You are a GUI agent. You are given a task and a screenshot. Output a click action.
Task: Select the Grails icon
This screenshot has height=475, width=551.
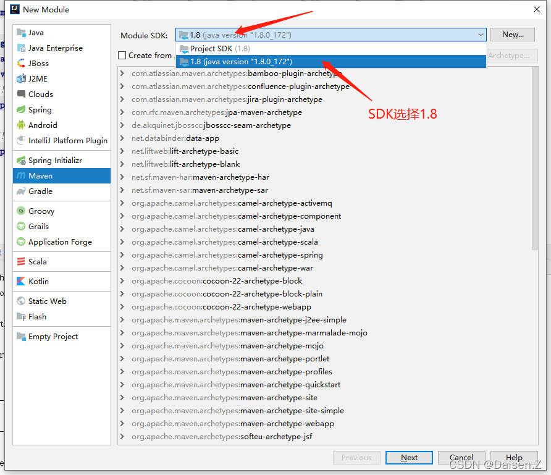click(21, 226)
